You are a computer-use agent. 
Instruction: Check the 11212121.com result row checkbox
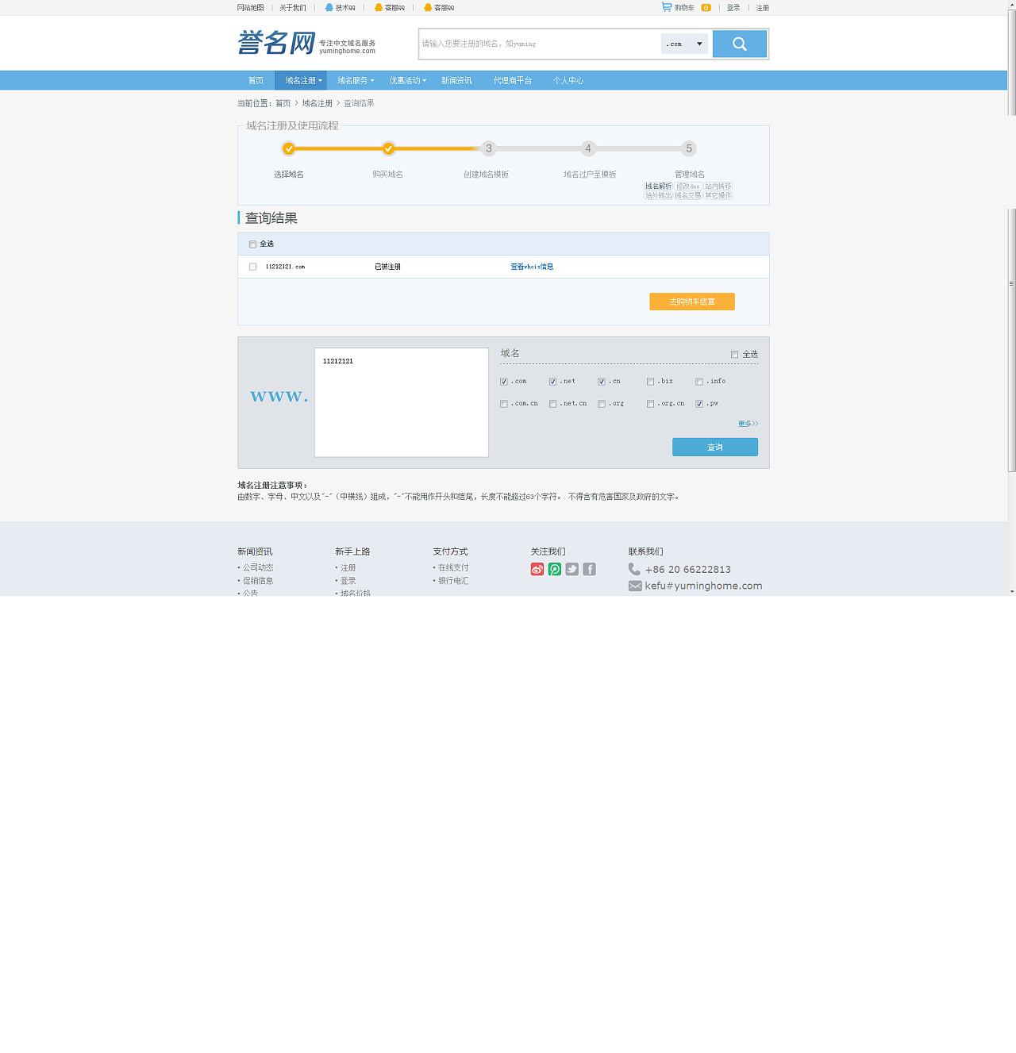click(x=252, y=267)
